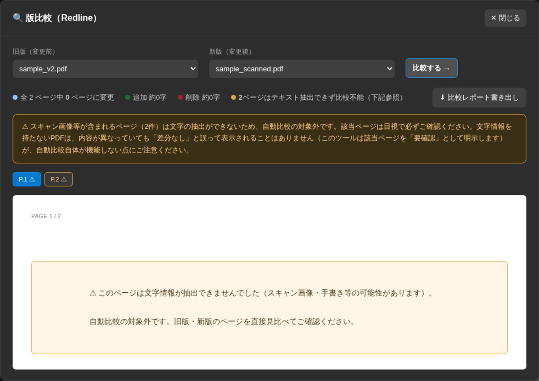Screen dimensions: 539x381
Task: Click the warning icon in the yellow banner
Action: [25, 127]
